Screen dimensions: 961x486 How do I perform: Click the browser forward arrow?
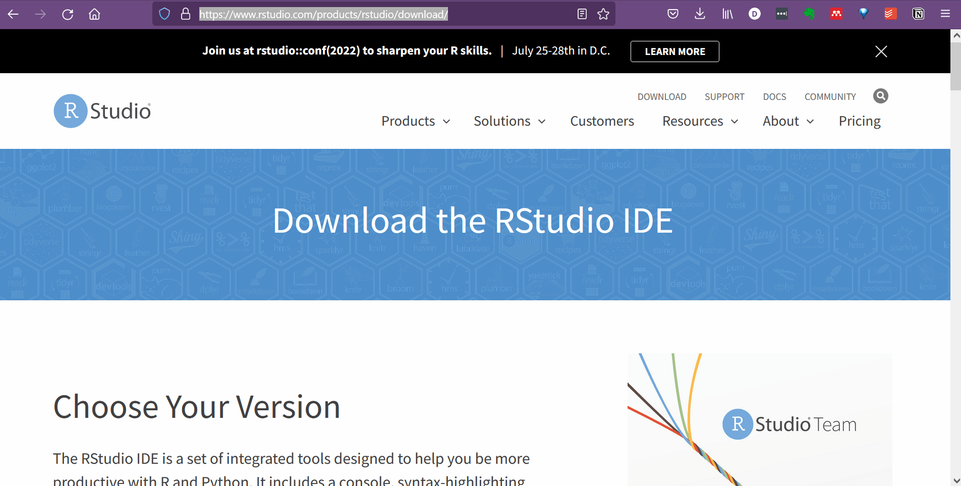40,14
